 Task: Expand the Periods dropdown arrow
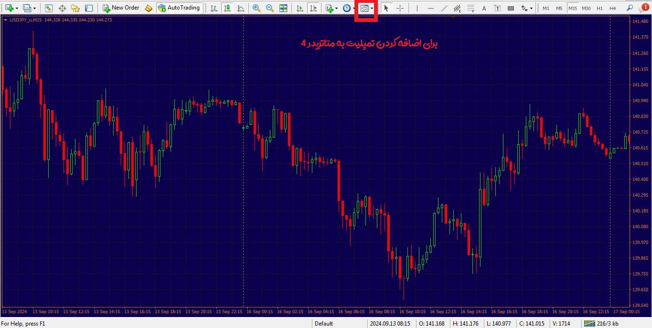tap(354, 8)
